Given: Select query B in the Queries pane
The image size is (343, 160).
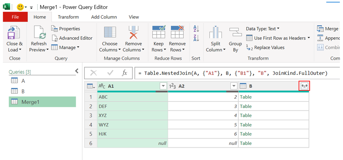Looking at the screenshot, I should [x=23, y=91].
